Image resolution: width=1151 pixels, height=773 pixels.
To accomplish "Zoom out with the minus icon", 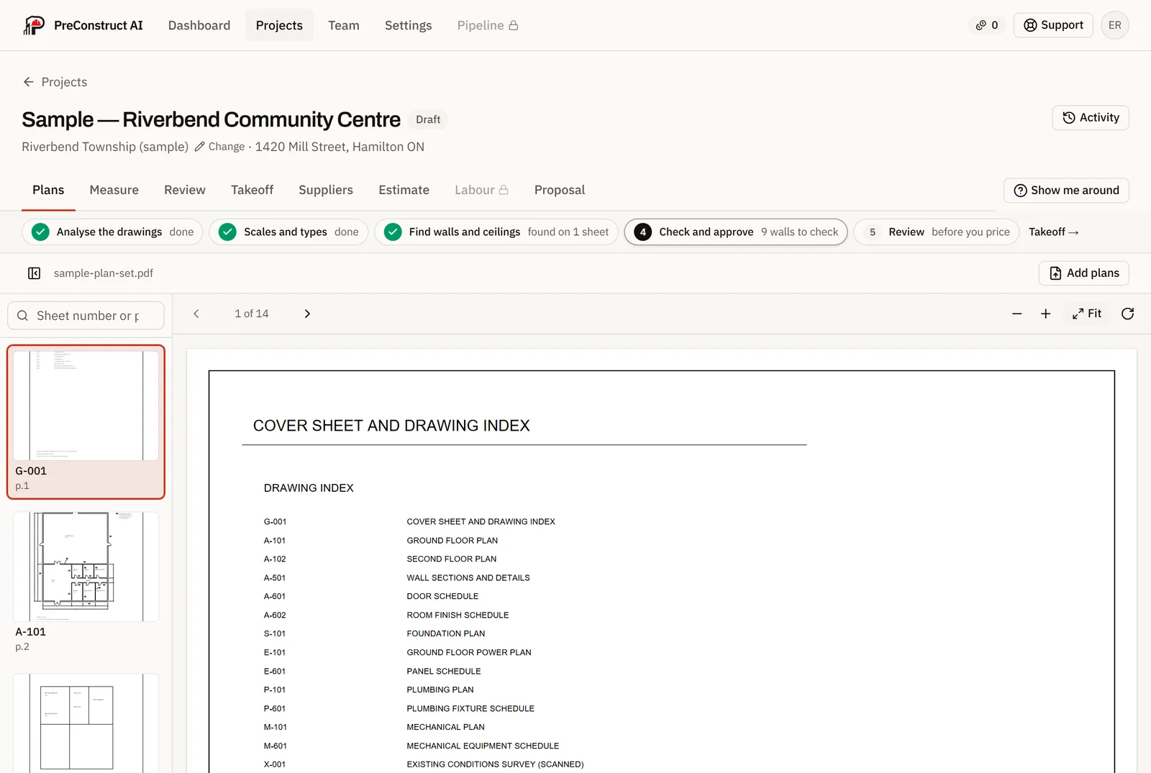I will [1016, 314].
